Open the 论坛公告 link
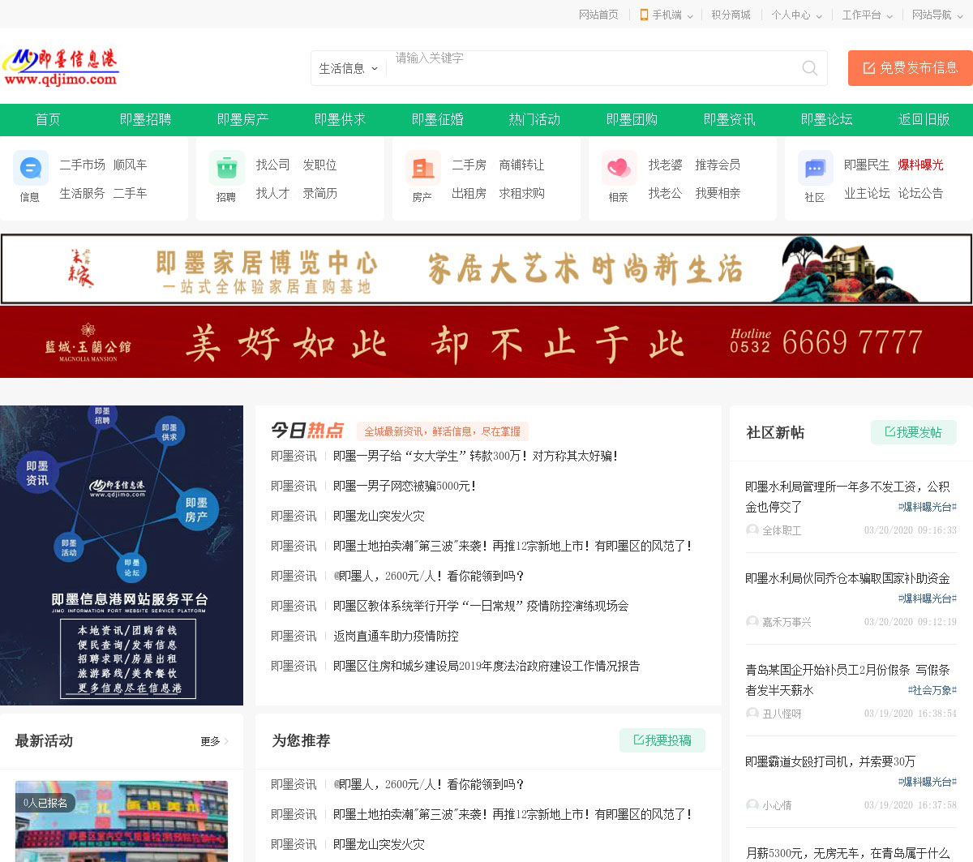Screen dimensions: 973x862 [920, 193]
